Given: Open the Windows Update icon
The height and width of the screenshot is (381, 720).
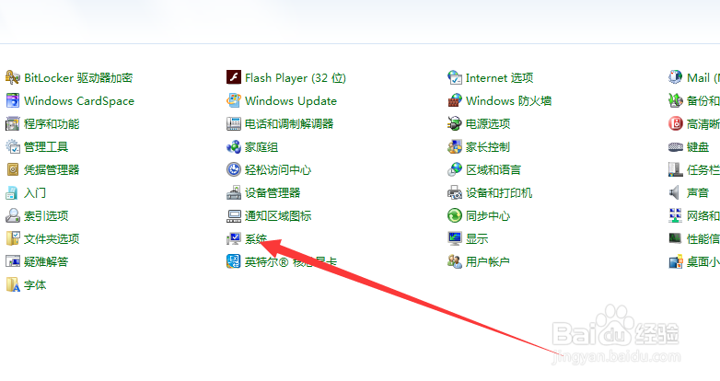Looking at the screenshot, I should (234, 100).
